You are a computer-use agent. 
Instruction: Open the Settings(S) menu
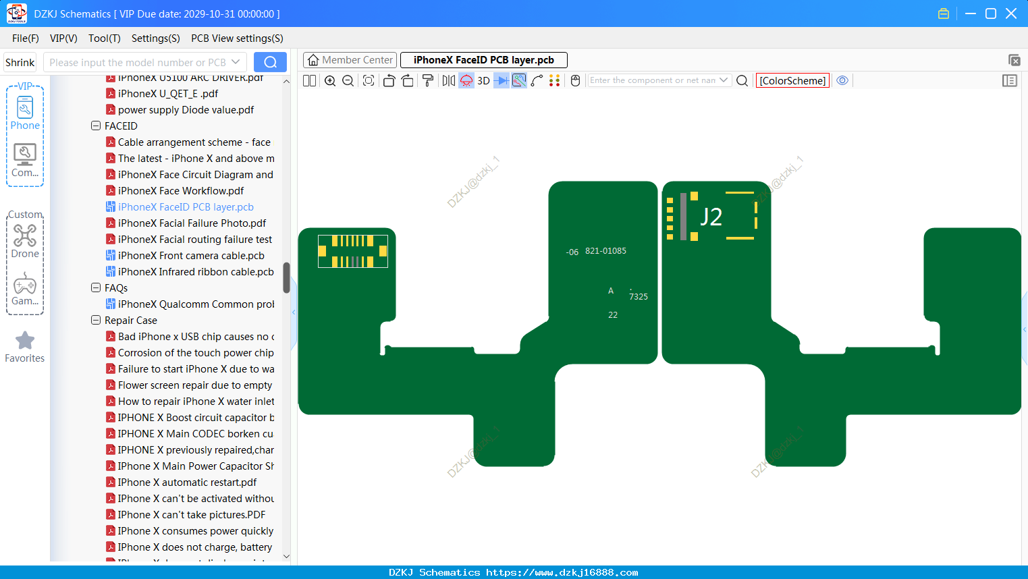[x=156, y=38]
